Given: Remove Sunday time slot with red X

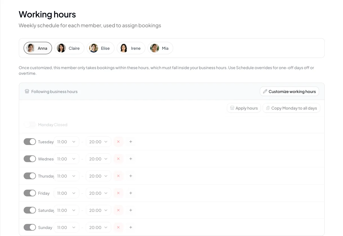Looking at the screenshot, I should 118,227.
